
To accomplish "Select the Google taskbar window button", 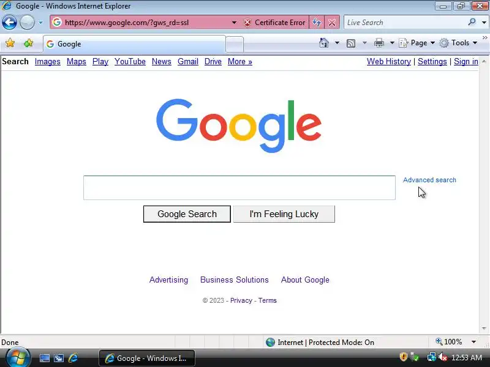I will 147,358.
